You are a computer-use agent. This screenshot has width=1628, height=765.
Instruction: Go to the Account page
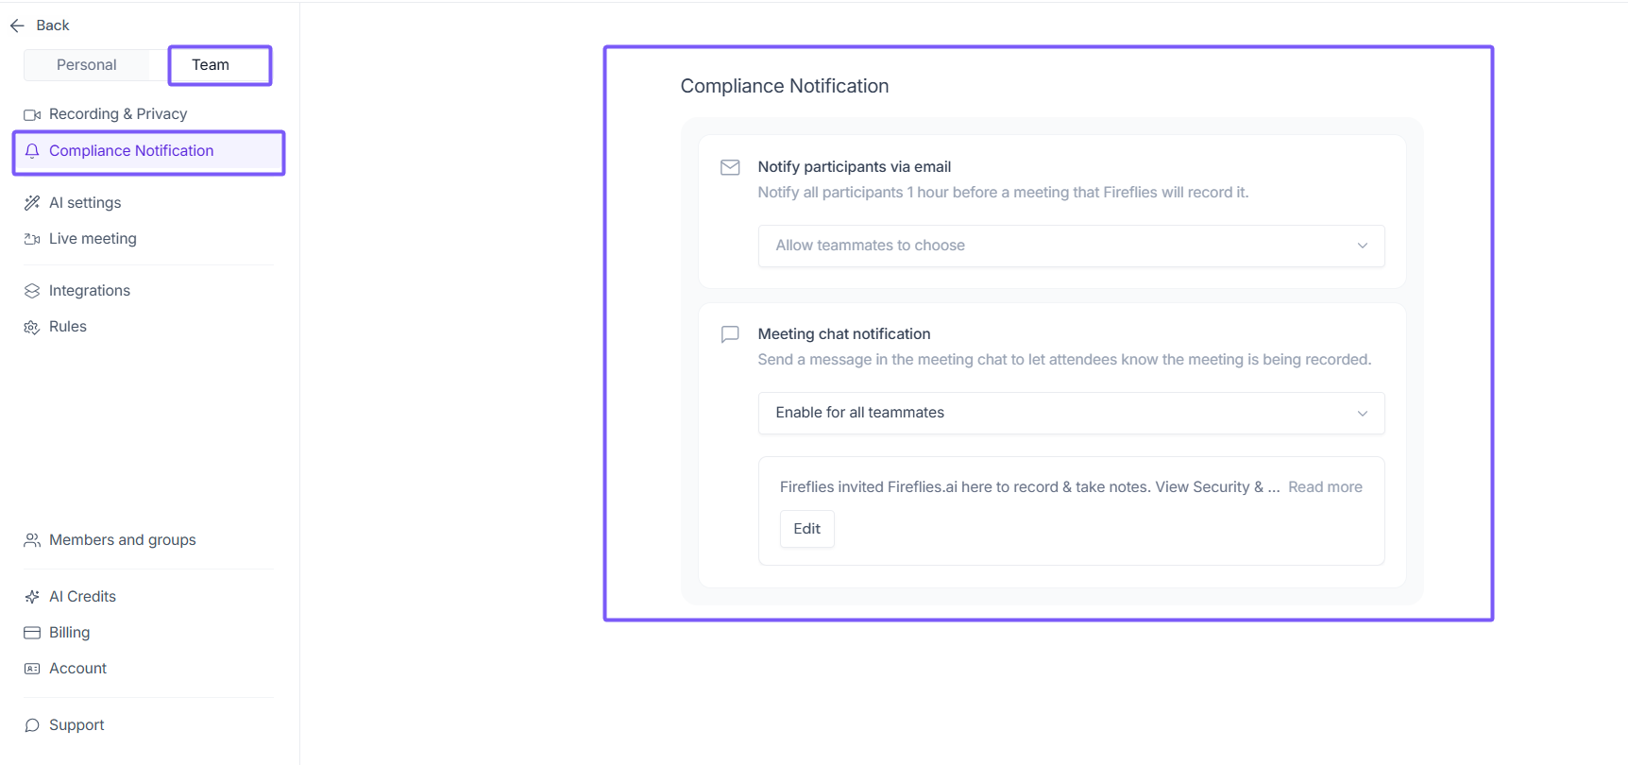pyautogui.click(x=77, y=669)
